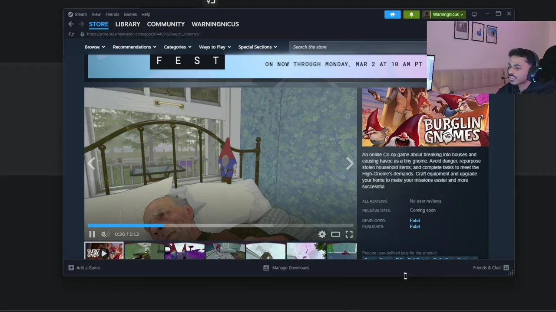Select the second media thumbnail, green room
The height and width of the screenshot is (312, 556).
coord(144,251)
